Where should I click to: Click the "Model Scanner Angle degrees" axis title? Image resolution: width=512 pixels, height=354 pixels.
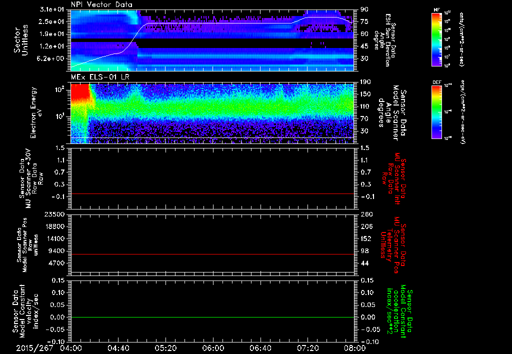[392, 113]
